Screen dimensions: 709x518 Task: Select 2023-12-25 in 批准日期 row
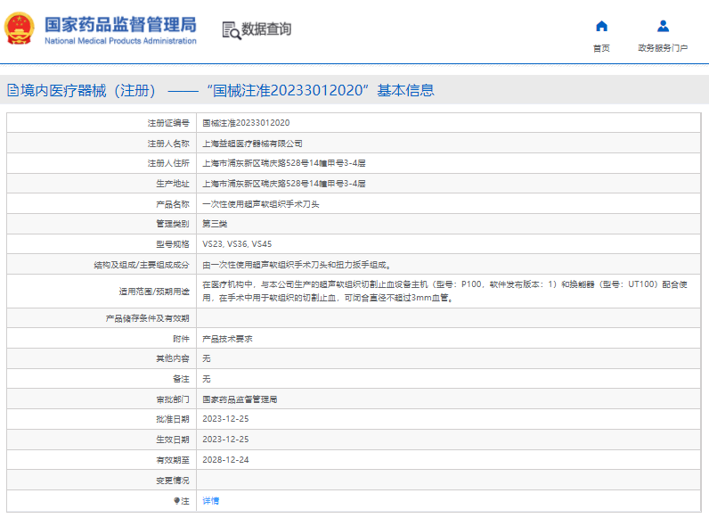pyautogui.click(x=225, y=419)
